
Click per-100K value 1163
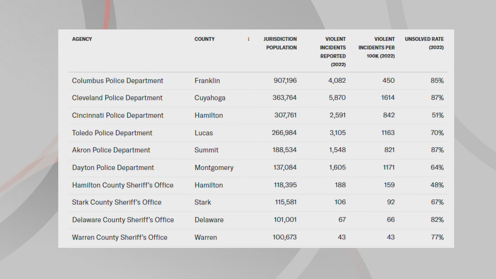tap(388, 133)
